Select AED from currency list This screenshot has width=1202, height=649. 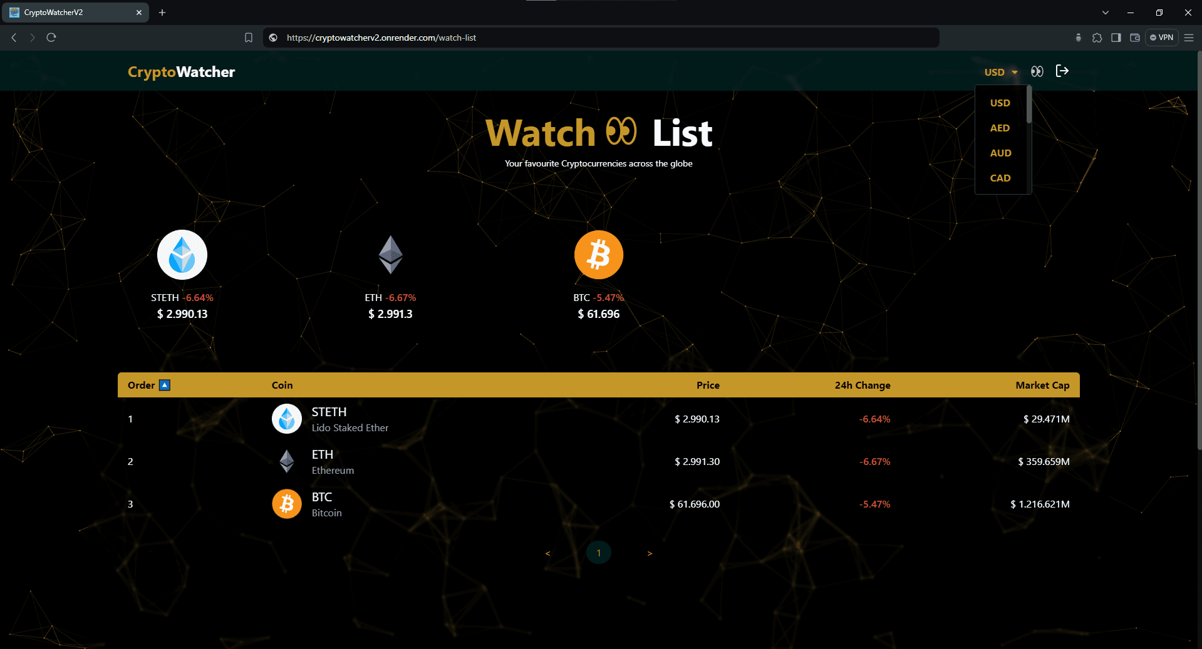click(x=1000, y=128)
